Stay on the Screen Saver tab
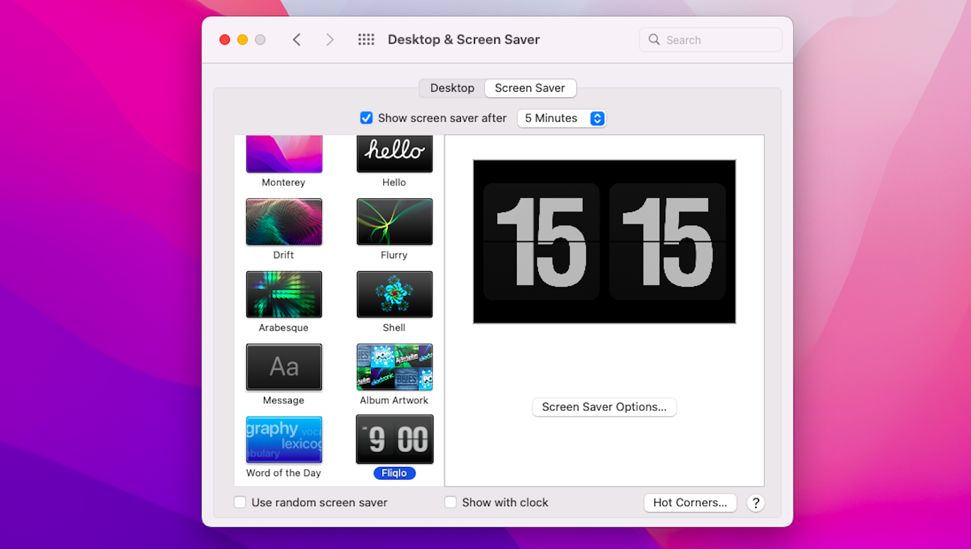Screen dimensions: 971x549 click(530, 88)
